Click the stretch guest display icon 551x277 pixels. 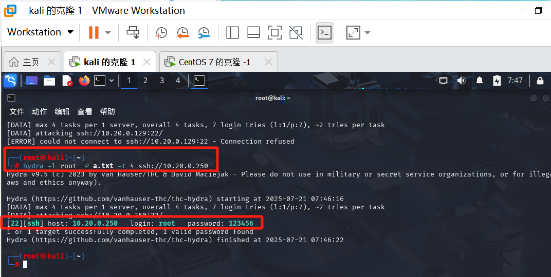[x=353, y=33]
